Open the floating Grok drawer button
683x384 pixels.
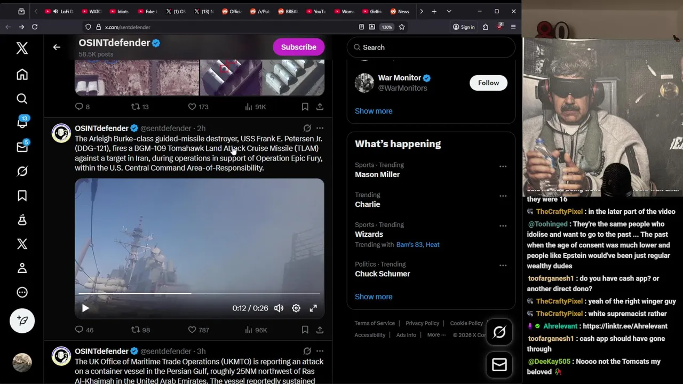499,332
